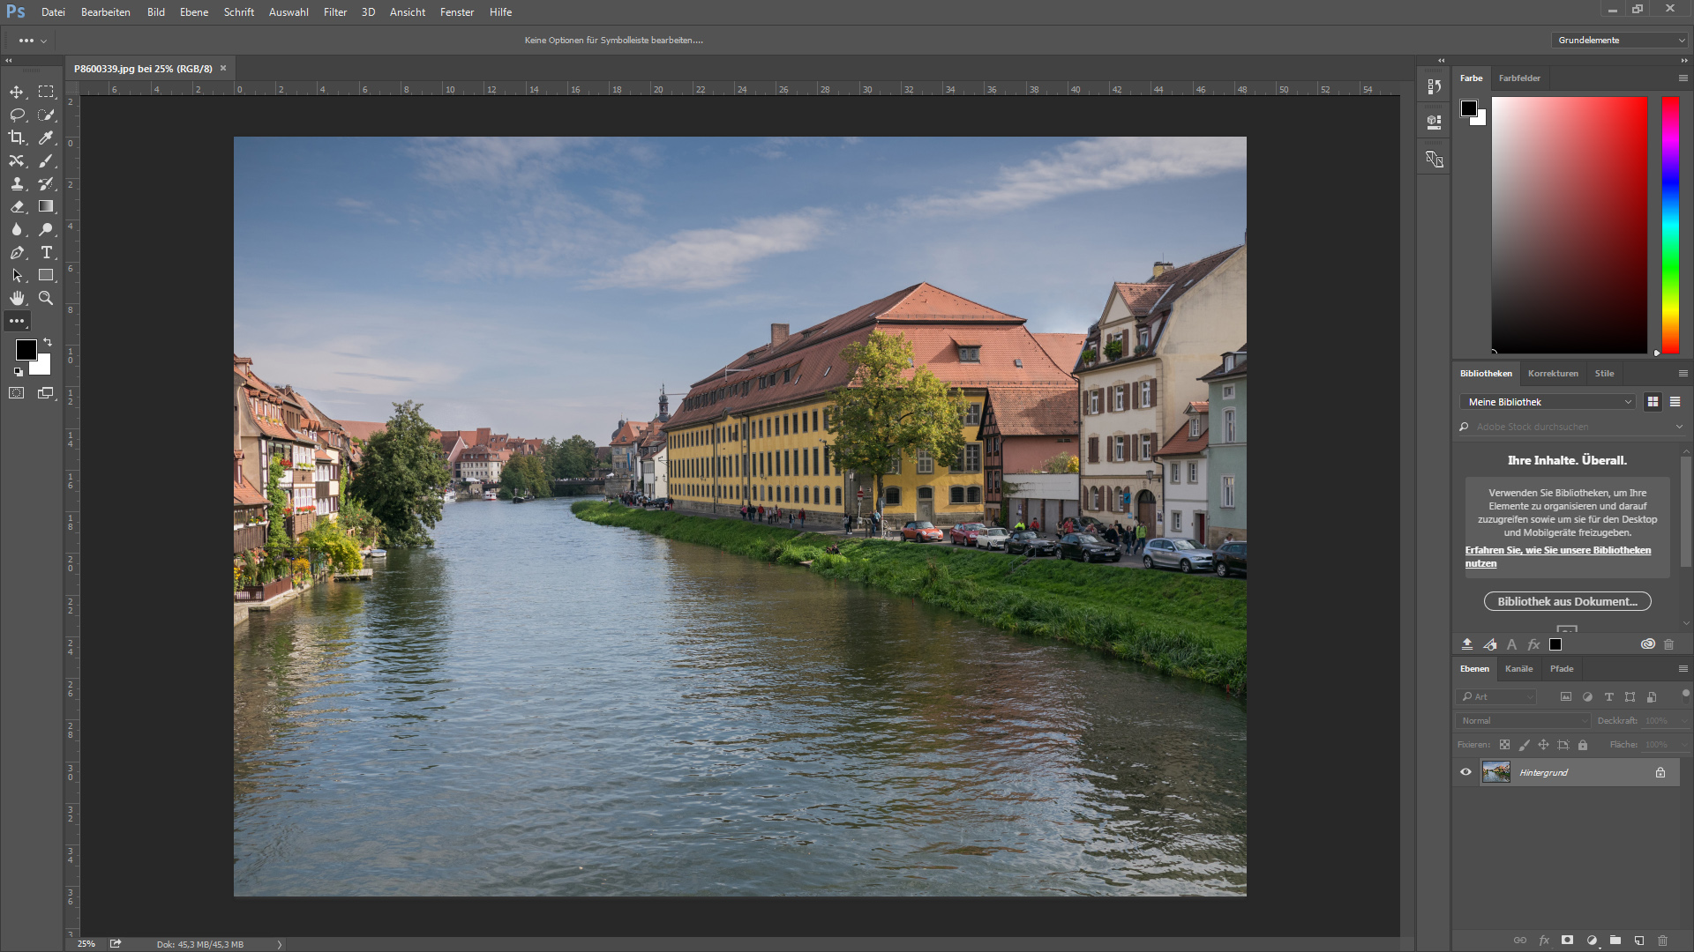This screenshot has width=1694, height=952.
Task: Hide the Hintergrund layer using eye icon
Action: 1465,772
